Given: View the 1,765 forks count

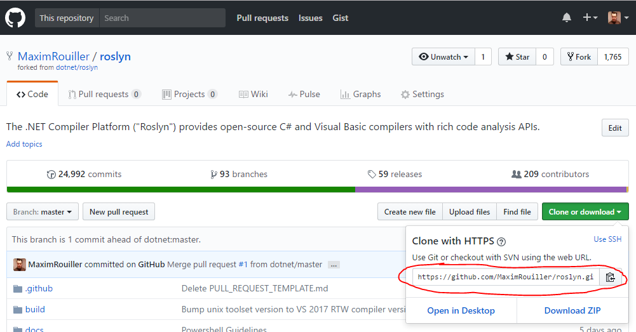Looking at the screenshot, I should point(612,56).
